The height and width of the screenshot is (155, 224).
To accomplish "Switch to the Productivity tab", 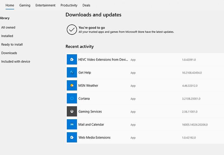I will 69,5.
